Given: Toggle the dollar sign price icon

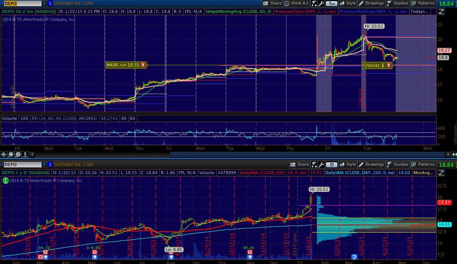Looking at the screenshot, I should (25, 154).
